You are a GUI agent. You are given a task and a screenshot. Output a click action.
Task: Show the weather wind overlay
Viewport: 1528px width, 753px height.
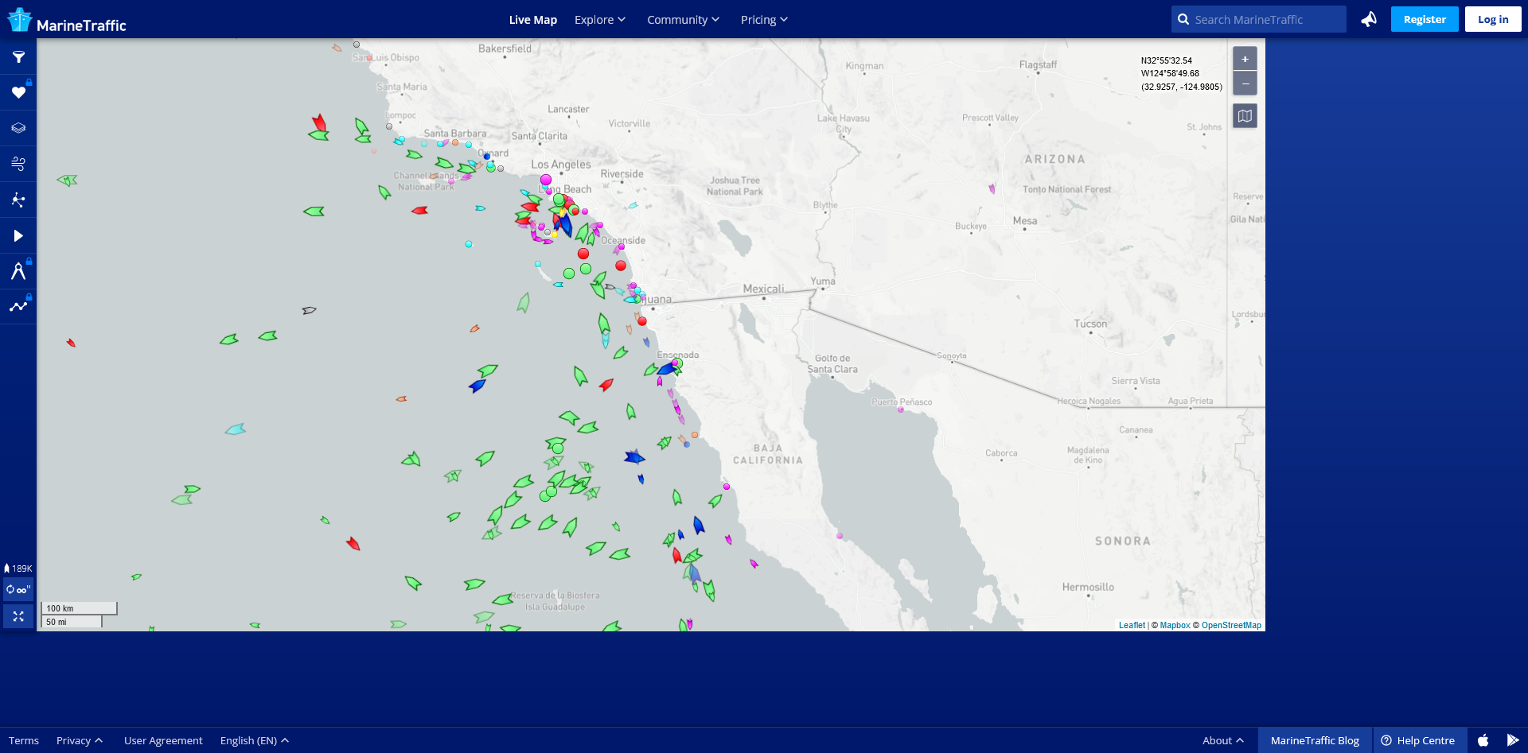point(18,164)
